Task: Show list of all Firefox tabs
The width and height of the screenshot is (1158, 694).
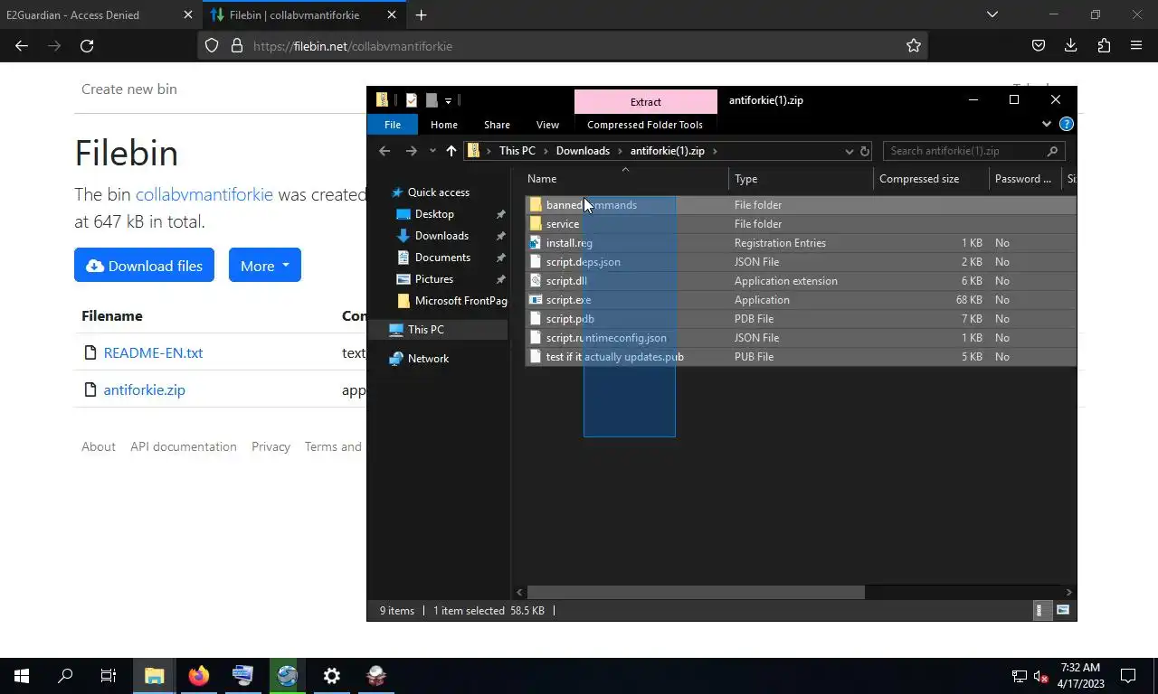Action: [x=992, y=14]
